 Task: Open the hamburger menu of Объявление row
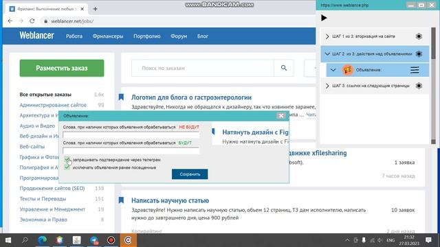point(415,70)
